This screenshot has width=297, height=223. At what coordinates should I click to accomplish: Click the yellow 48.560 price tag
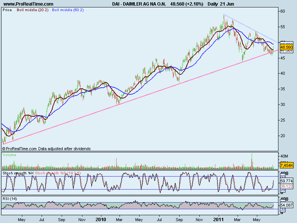coord(287,47)
